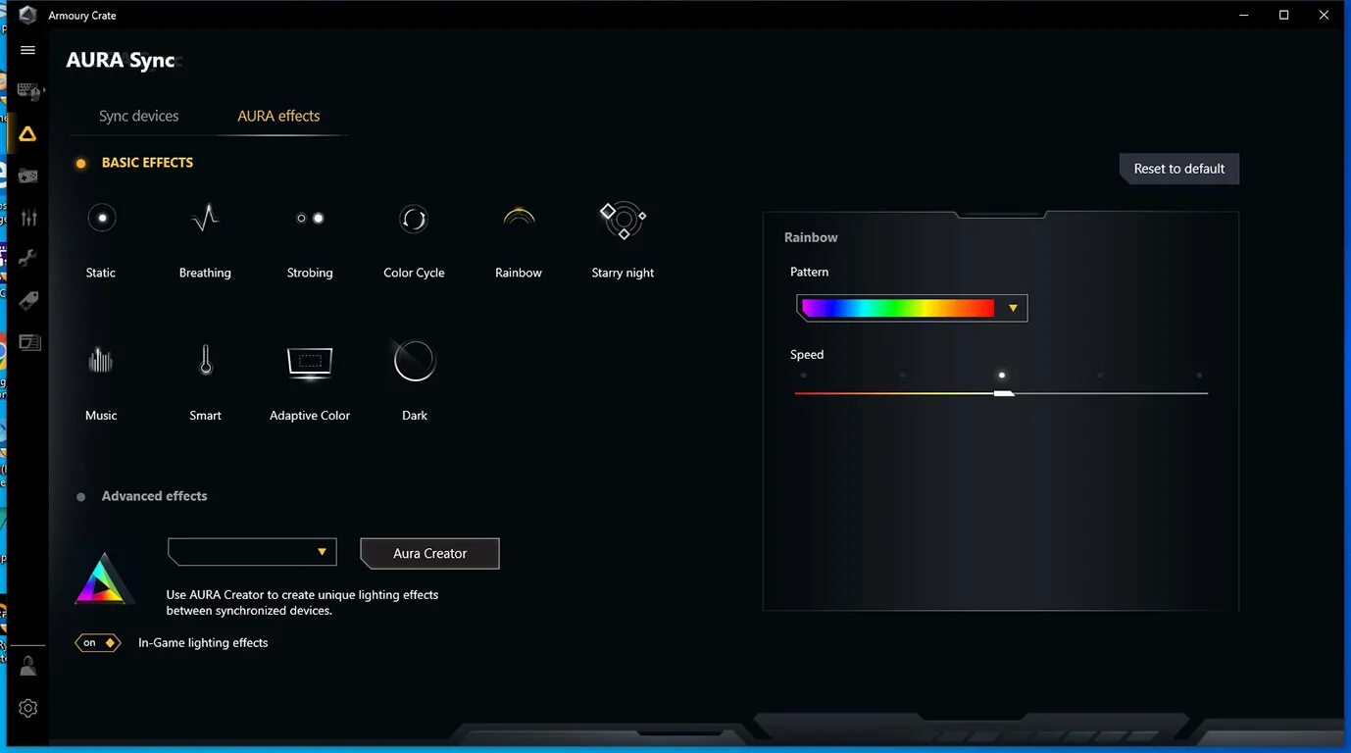Set speed to the fastest dot
Image resolution: width=1351 pixels, height=753 pixels.
[1199, 375]
